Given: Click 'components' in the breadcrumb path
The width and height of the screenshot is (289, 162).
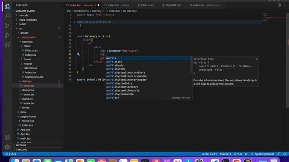Looking at the screenshot, I should pyautogui.click(x=81, y=11).
